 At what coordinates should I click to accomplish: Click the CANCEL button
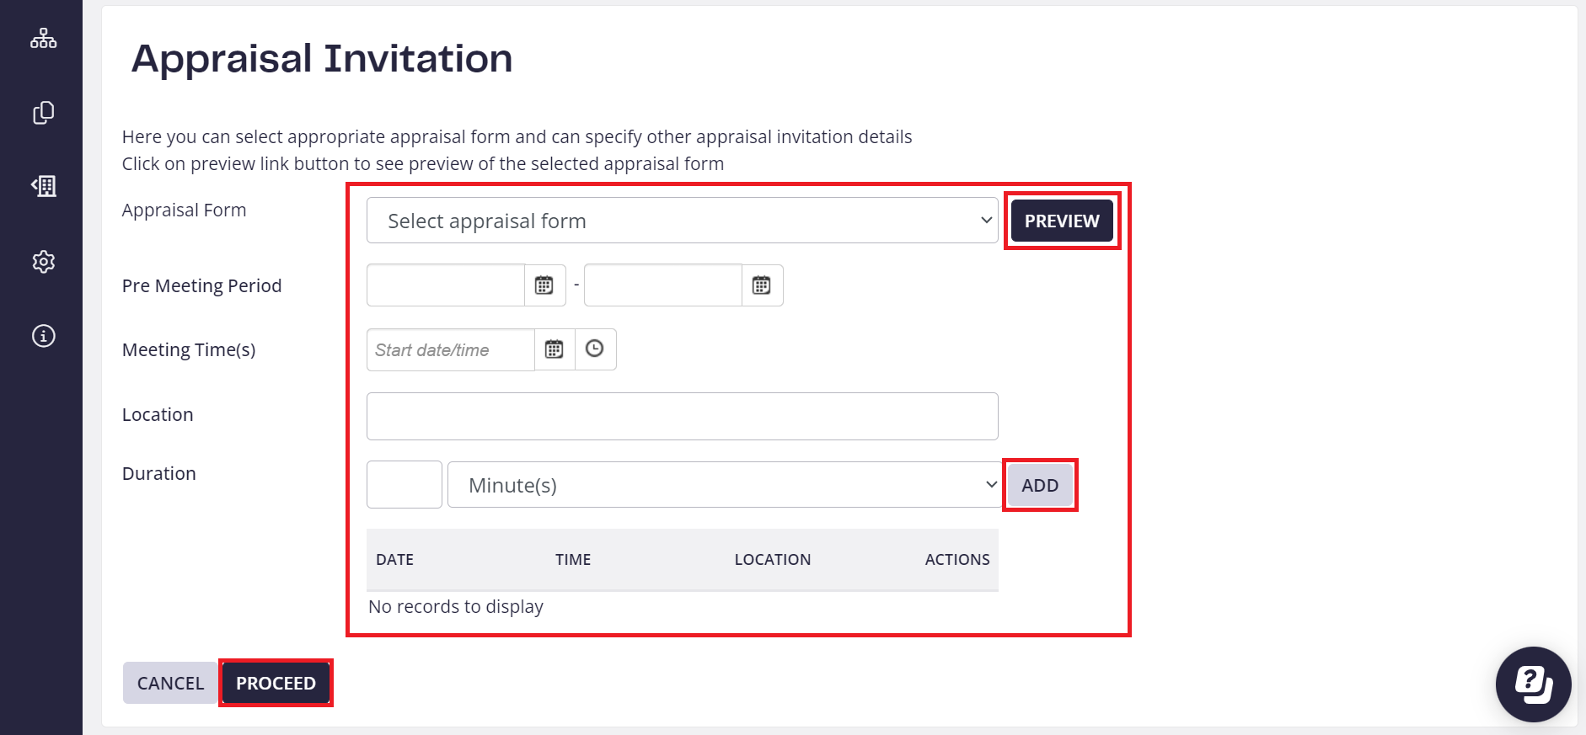tap(170, 683)
